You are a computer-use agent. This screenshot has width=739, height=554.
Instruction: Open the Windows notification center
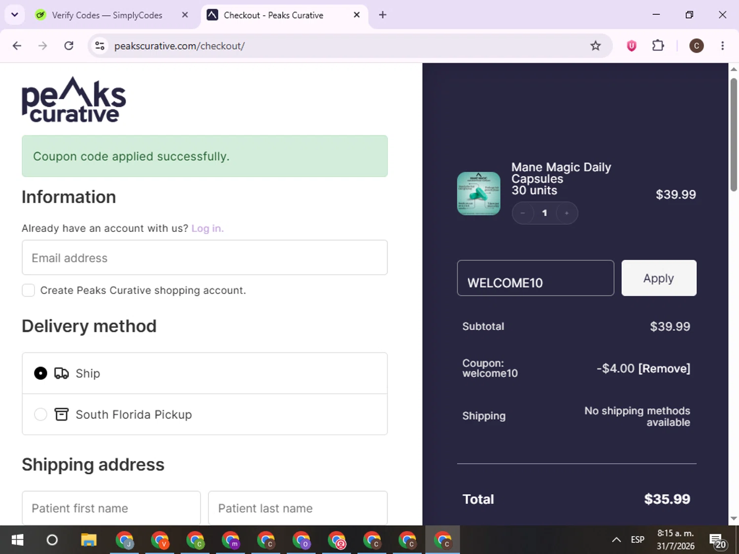(718, 541)
